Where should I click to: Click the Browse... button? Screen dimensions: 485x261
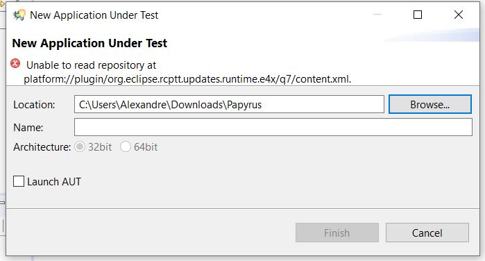click(430, 104)
